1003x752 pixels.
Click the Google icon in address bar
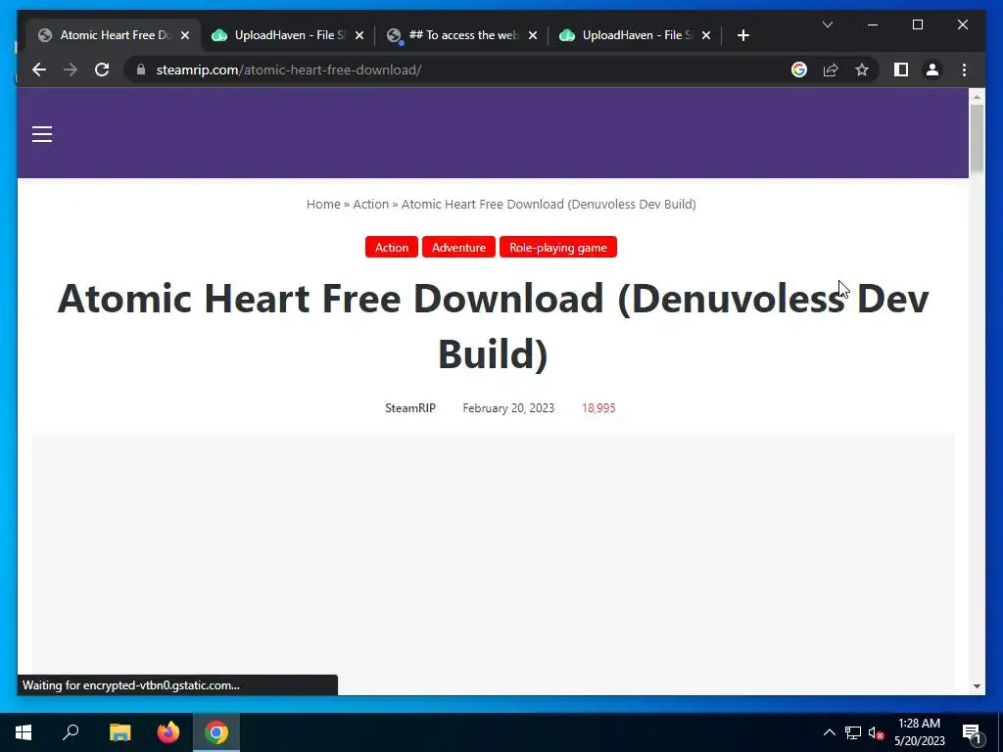pos(799,70)
